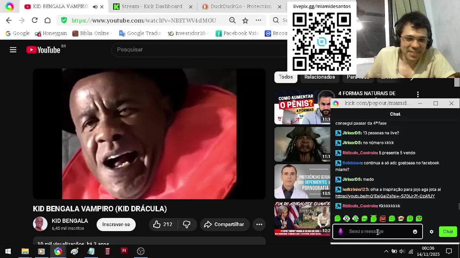This screenshot has height=258, width=460.
Task: Click the green shield security icon
Action: (64, 20)
